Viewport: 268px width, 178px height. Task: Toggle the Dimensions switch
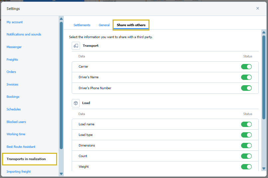tap(246, 146)
